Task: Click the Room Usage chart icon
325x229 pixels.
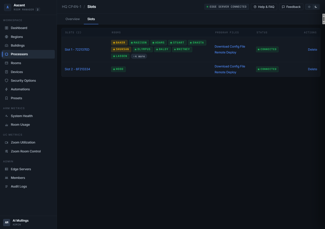Action: click(x=7, y=125)
